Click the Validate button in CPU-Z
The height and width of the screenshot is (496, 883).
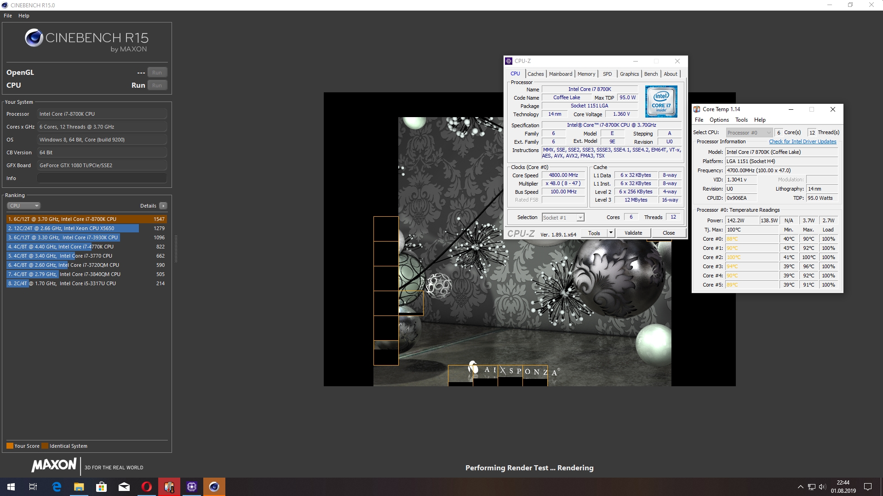[x=633, y=233]
